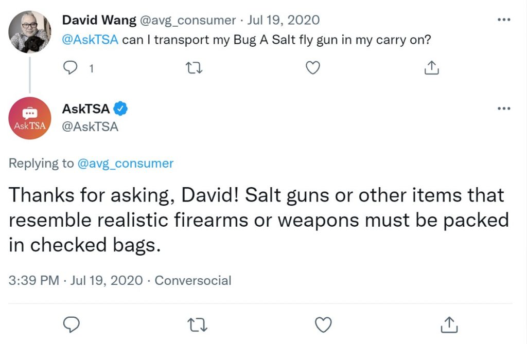This screenshot has width=527, height=344.
Task: Like the AskTSA reply
Action: click(x=323, y=324)
